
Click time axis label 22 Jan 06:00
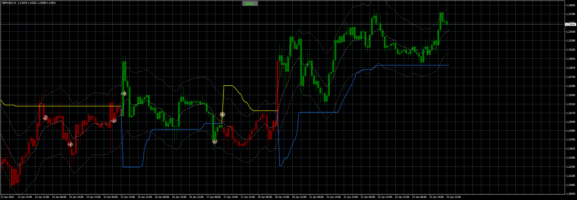(x=368, y=197)
